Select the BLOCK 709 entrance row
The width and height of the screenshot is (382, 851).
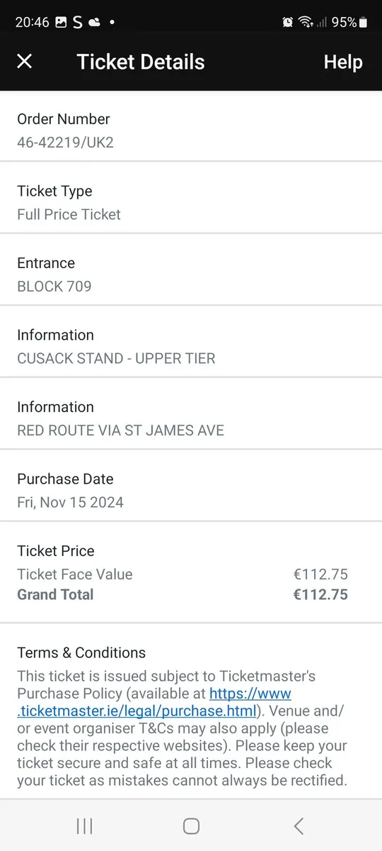191,274
